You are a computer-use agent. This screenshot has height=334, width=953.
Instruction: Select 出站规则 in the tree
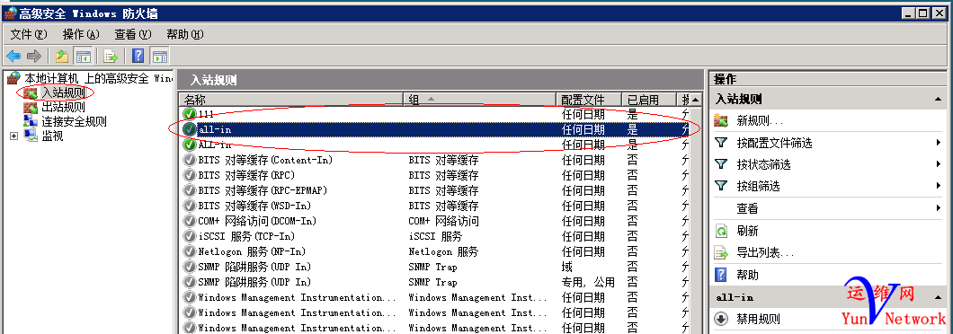63,108
